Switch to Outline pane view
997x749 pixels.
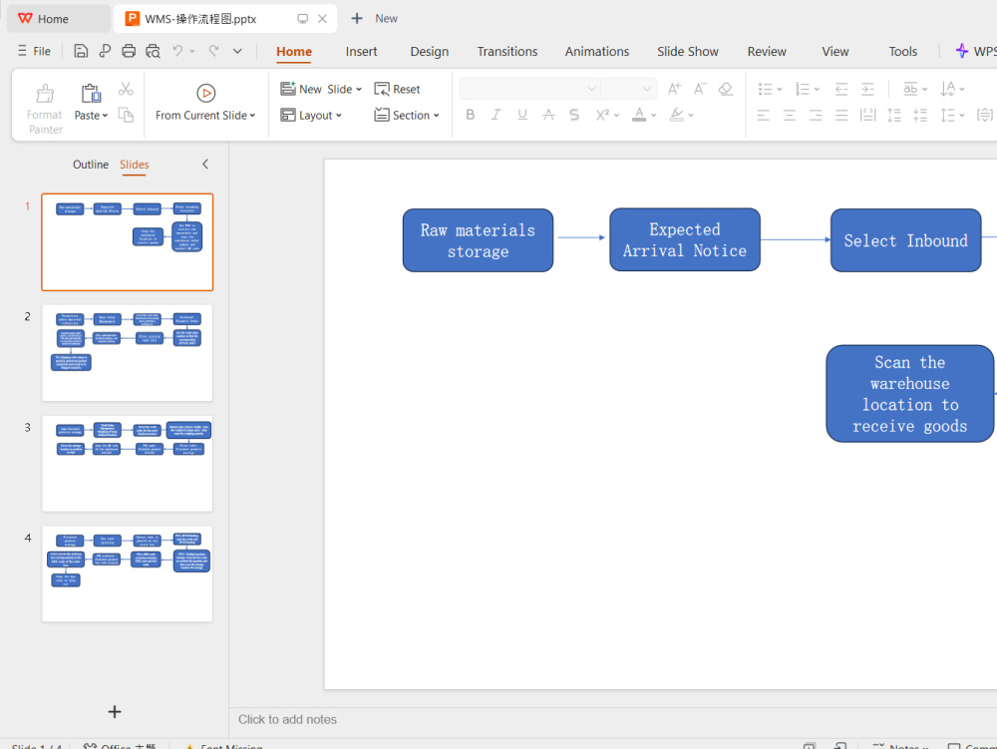tap(91, 165)
